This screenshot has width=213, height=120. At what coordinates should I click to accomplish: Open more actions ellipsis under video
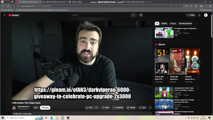pos(150,108)
